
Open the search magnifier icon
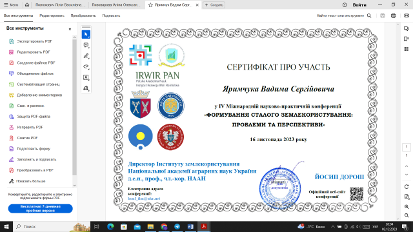pos(369,15)
